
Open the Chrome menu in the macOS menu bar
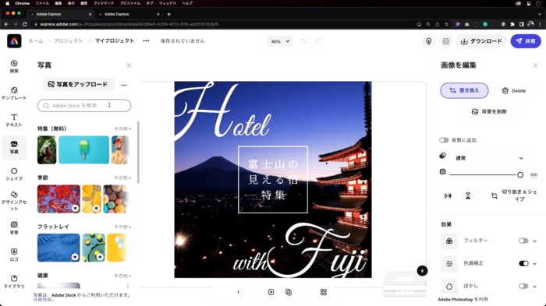[x=22, y=3]
